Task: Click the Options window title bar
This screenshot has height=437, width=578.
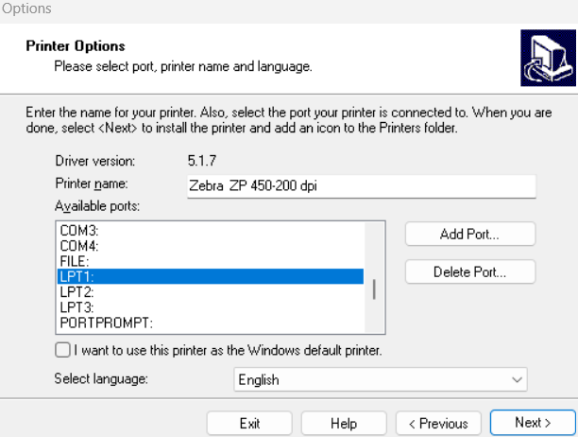Action: coord(283,9)
